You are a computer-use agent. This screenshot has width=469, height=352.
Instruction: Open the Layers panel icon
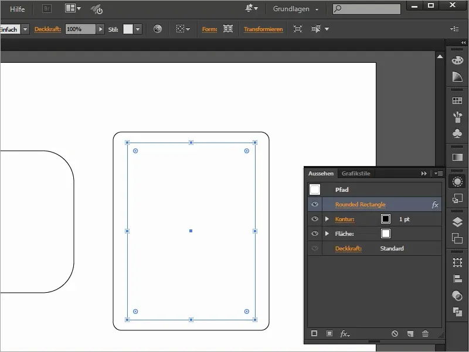[x=457, y=222]
